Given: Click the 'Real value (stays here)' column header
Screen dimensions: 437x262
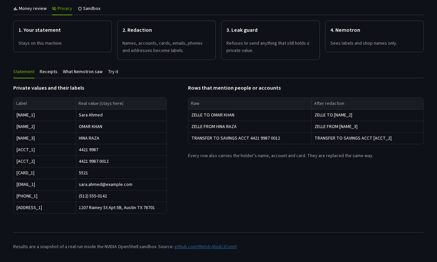Looking at the screenshot, I should click(x=121, y=103).
